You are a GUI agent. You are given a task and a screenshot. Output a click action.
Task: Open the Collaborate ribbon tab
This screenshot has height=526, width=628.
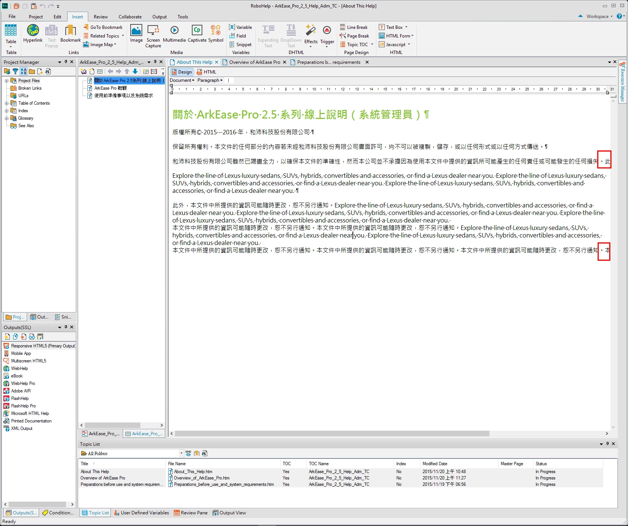coord(130,17)
